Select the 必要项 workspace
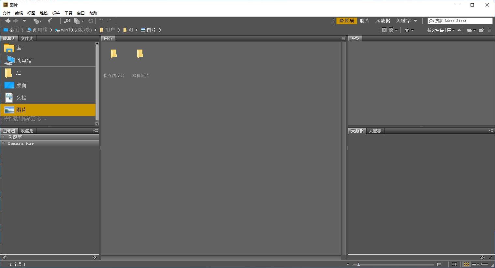 pyautogui.click(x=347, y=21)
